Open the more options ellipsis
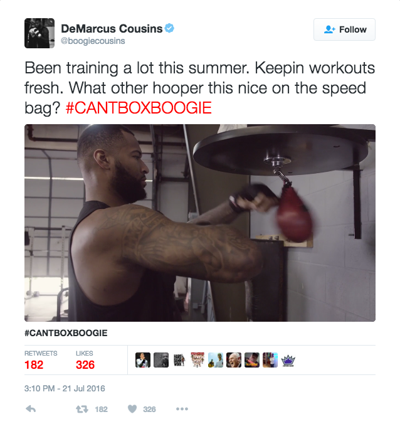The image size is (400, 434). coord(182,409)
